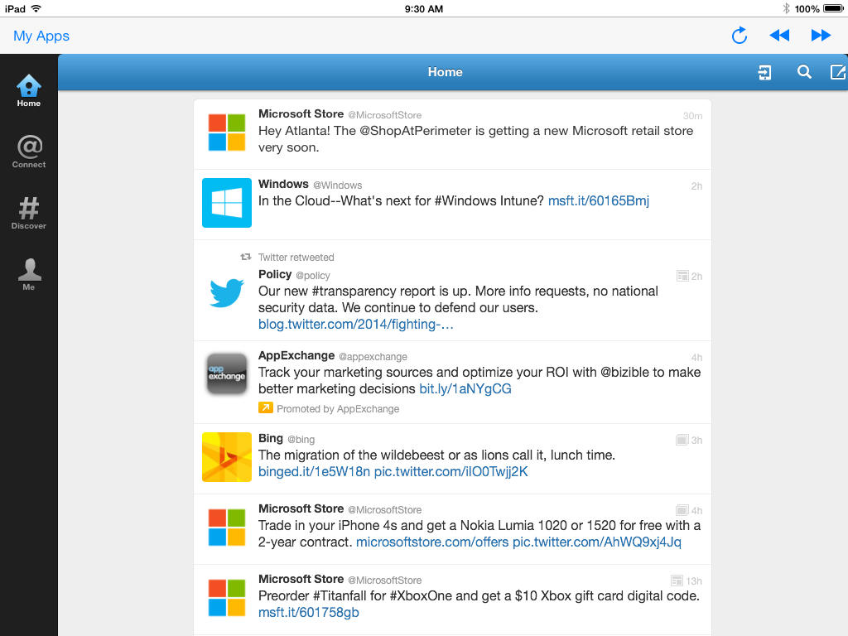Click the Promoted by AppExchange arrow icon
This screenshot has width=848, height=636.
pos(265,407)
